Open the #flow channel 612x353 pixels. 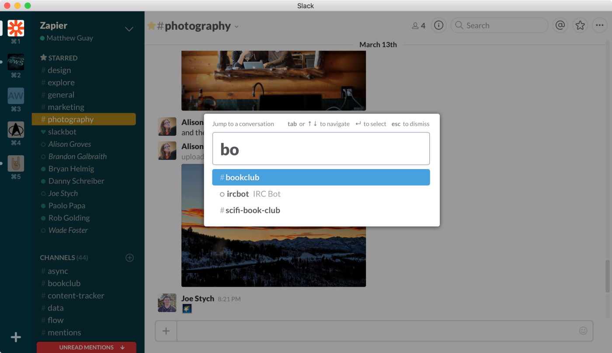52,320
